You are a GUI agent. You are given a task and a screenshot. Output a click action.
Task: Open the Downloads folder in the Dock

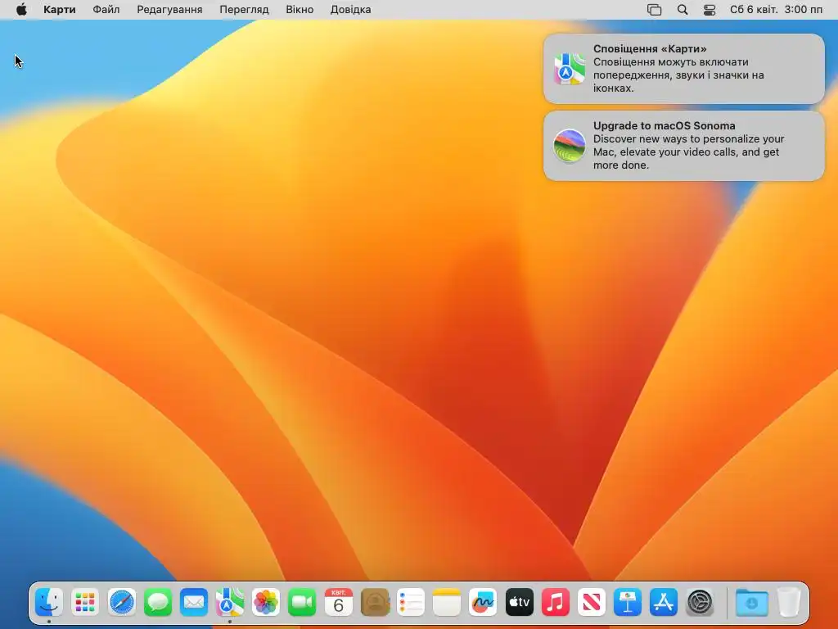click(751, 602)
